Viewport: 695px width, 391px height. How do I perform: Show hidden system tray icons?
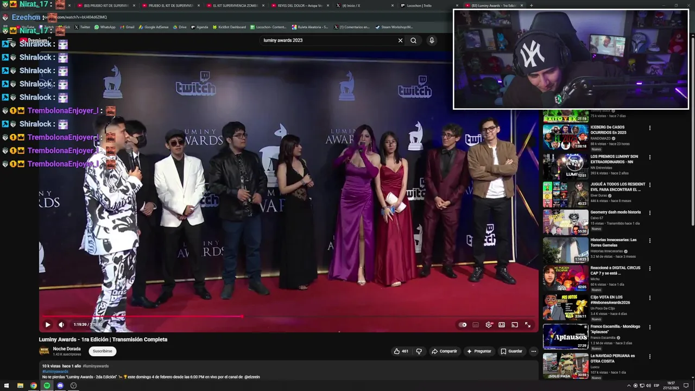pyautogui.click(x=629, y=386)
